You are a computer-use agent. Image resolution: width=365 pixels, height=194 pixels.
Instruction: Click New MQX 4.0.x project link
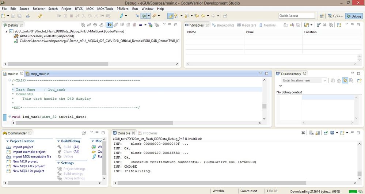[28, 166]
